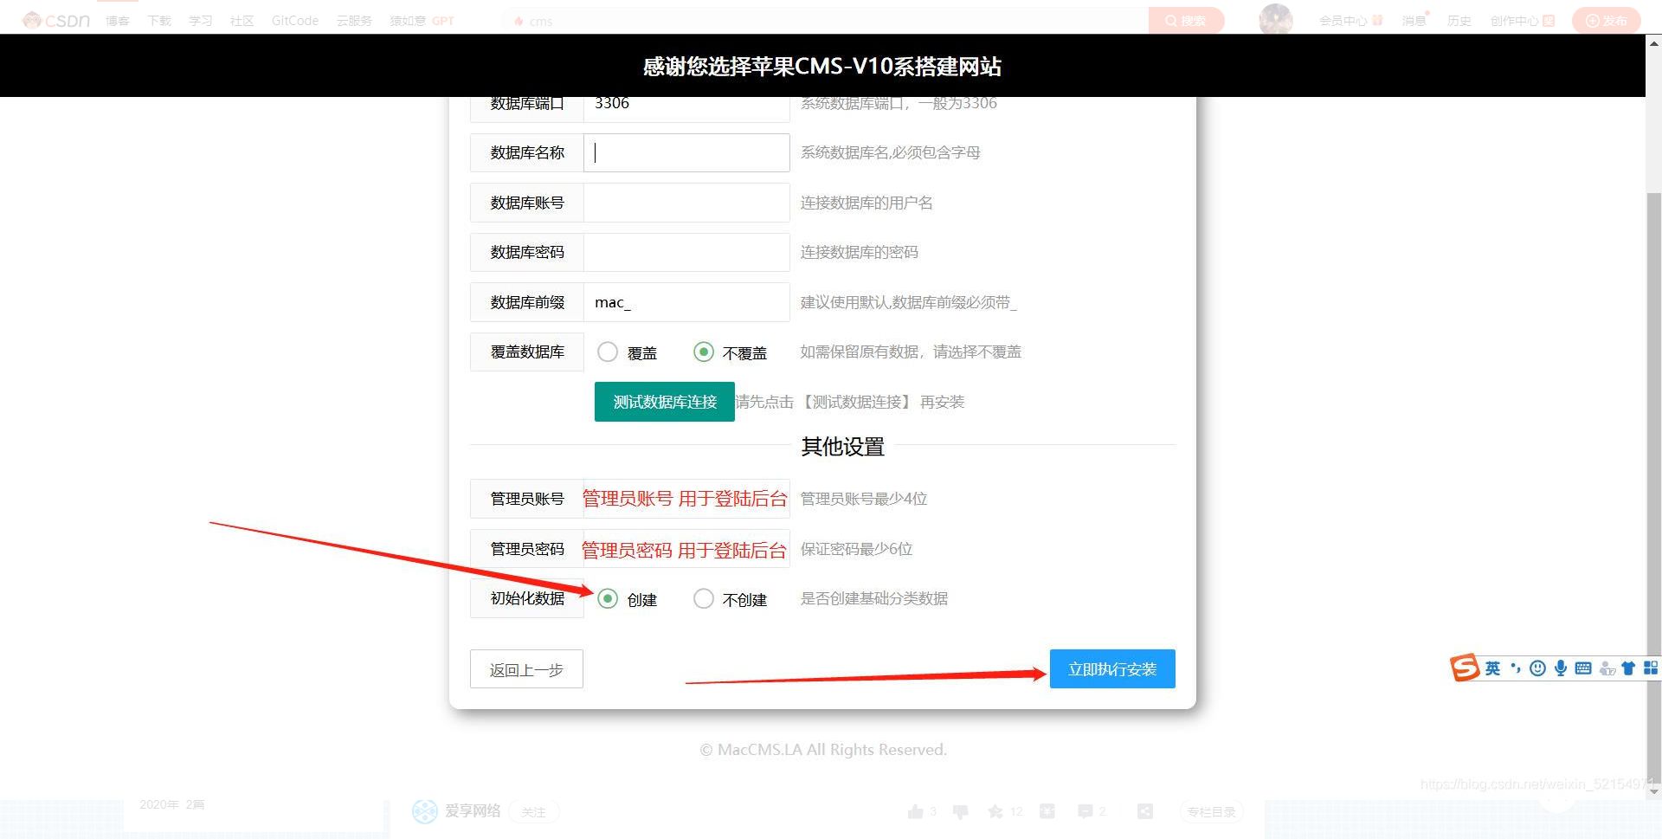This screenshot has width=1662, height=839.
Task: Click the thumbs-down dislike icon
Action: 961,811
